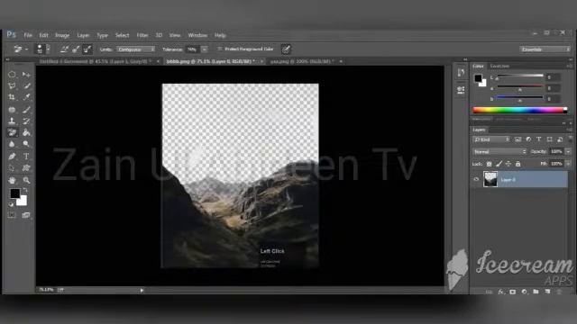
Task: Select the Pen tool
Action: coord(12,156)
